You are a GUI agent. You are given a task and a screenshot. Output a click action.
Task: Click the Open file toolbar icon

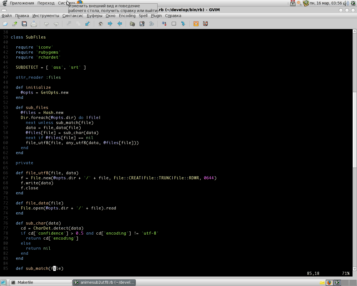pyautogui.click(x=5, y=24)
